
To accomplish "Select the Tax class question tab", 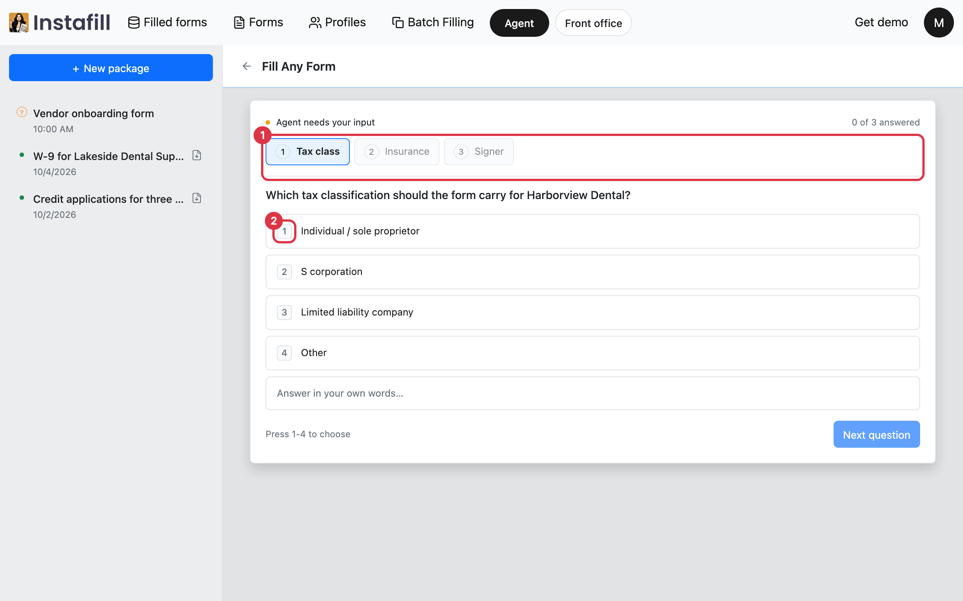I will tap(308, 151).
